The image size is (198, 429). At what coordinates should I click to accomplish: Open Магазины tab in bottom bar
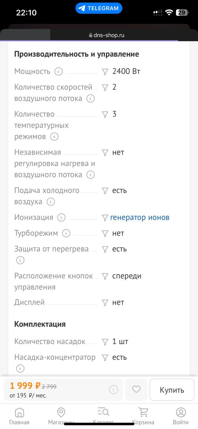61,415
